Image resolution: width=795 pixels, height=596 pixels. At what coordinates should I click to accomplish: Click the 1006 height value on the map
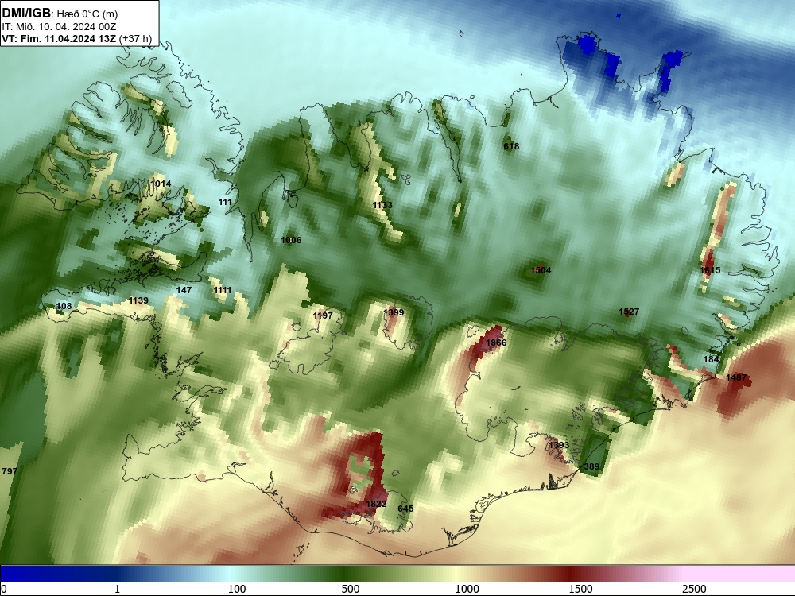[x=291, y=240]
